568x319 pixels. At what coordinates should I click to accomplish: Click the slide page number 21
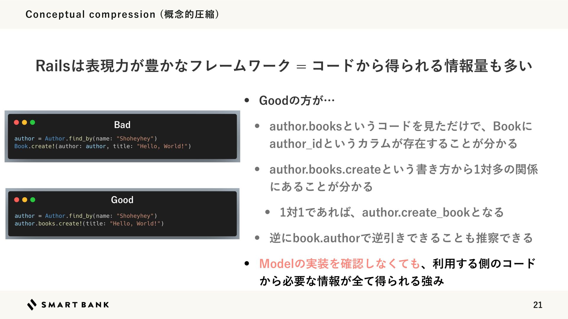tap(538, 305)
